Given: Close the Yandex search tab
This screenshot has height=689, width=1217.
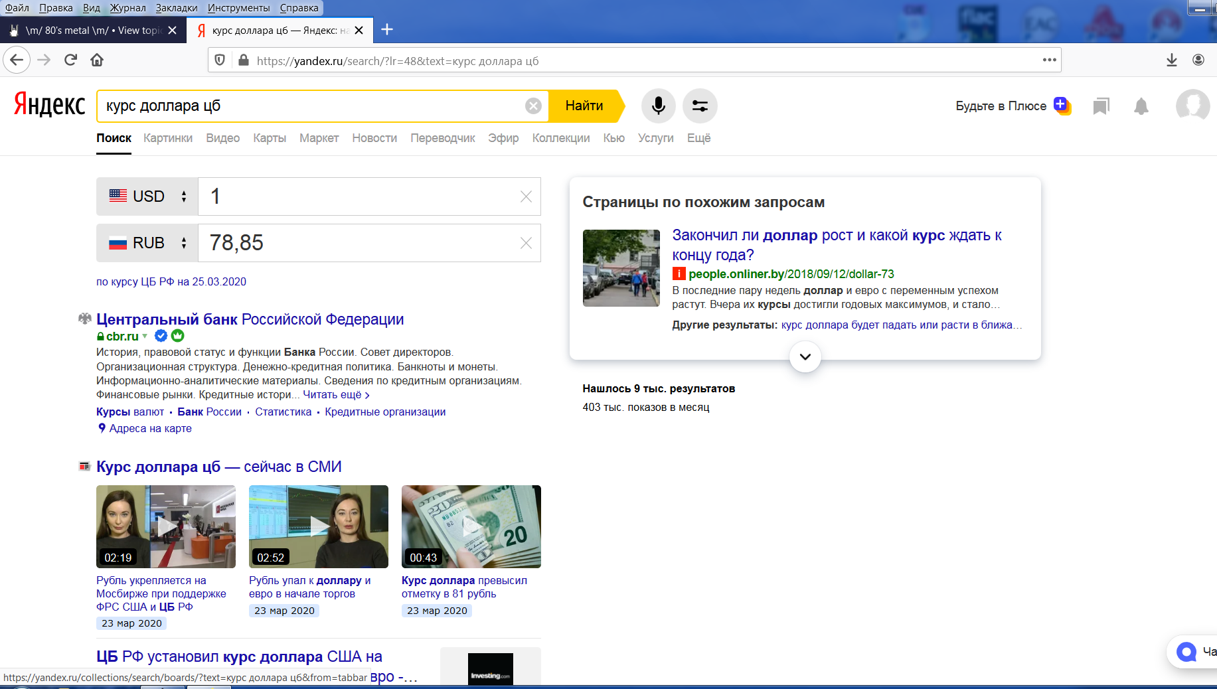Looking at the screenshot, I should pyautogui.click(x=359, y=31).
